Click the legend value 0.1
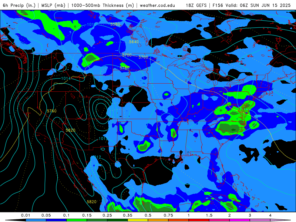This screenshot has width=296, height=222. 66,215
